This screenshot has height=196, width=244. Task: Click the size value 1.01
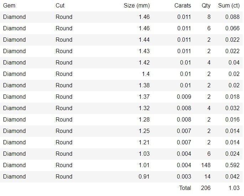(144, 165)
